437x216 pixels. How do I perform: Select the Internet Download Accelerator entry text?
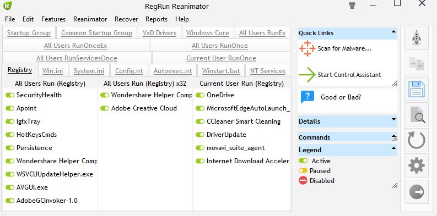click(x=248, y=161)
